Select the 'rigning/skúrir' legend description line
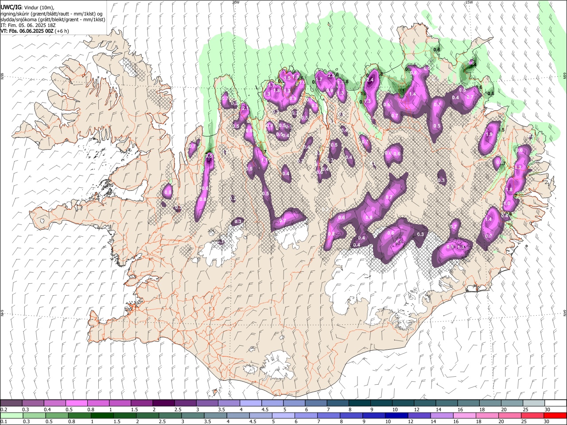 click(x=52, y=14)
